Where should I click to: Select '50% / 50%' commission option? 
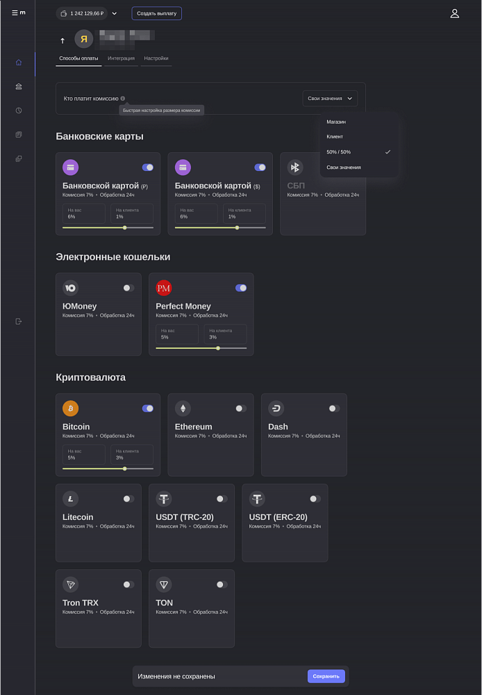pyautogui.click(x=339, y=152)
